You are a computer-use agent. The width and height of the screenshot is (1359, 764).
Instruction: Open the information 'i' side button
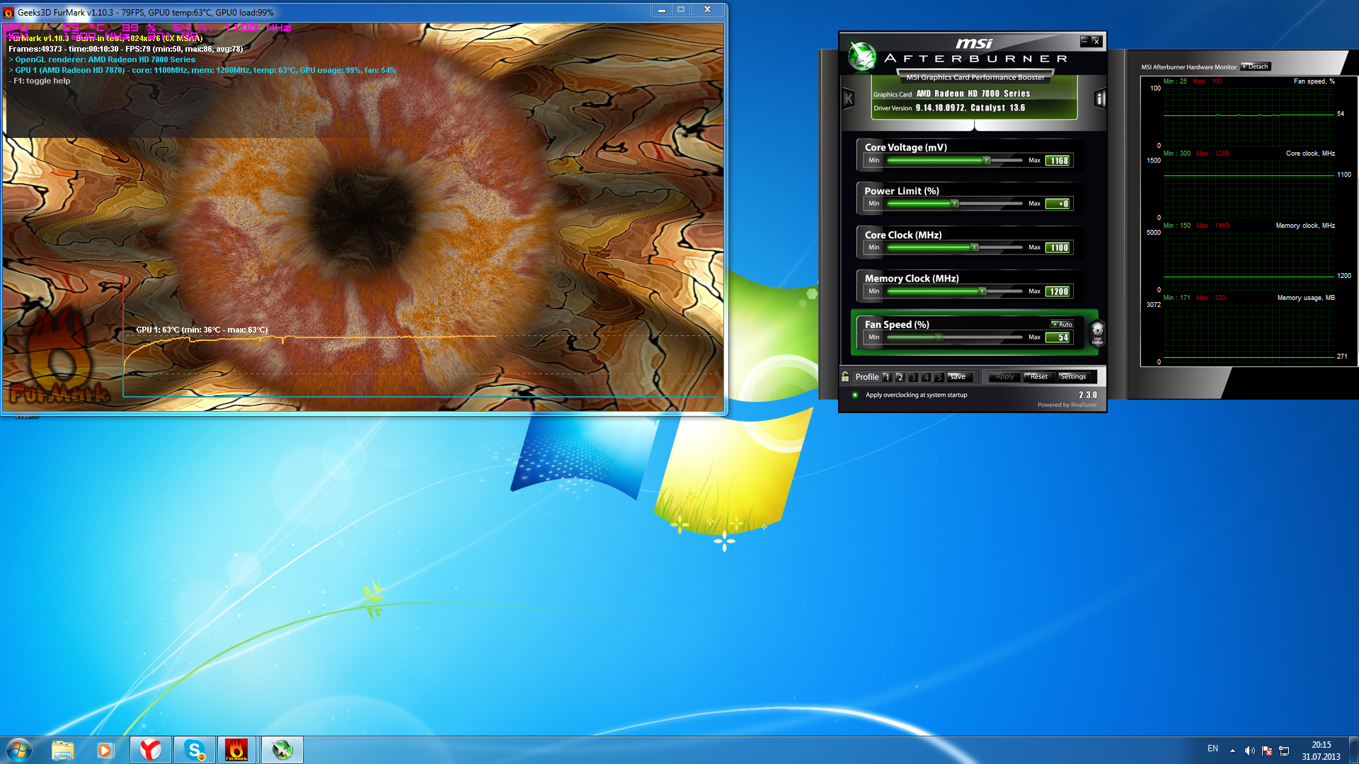tap(1100, 99)
